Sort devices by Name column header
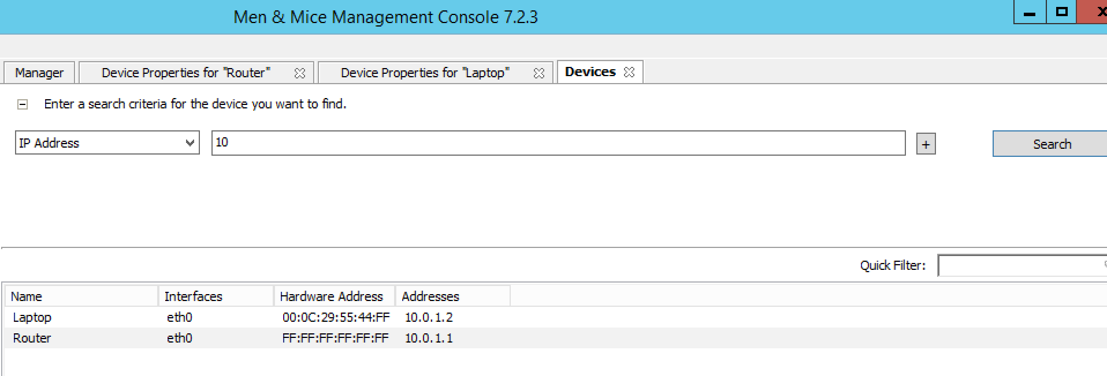Screen dimensions: 1107x376 tap(81, 296)
